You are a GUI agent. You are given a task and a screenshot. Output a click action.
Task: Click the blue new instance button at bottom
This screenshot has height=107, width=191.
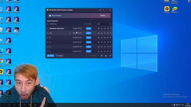(50, 56)
